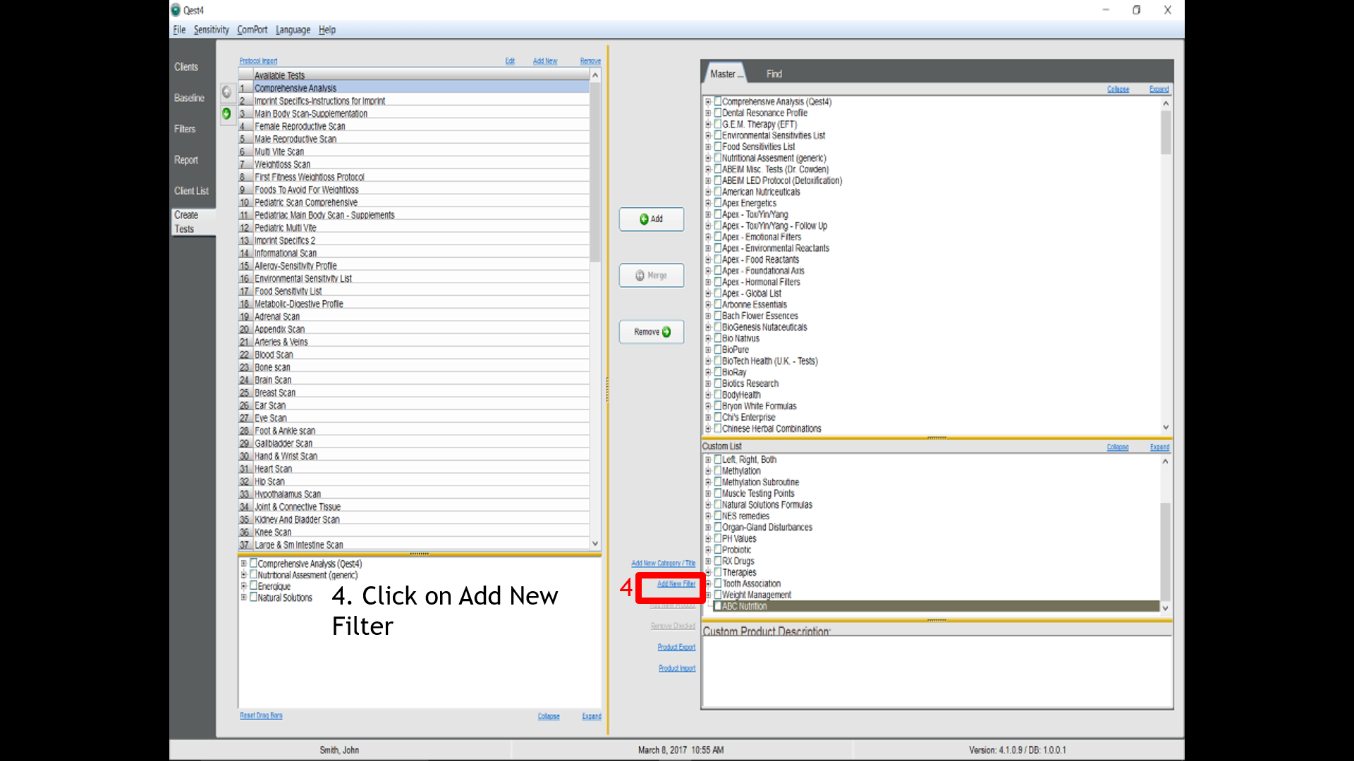Screen dimensions: 1354x761
Task: Click the green move-down arrow icon
Action: coord(226,113)
